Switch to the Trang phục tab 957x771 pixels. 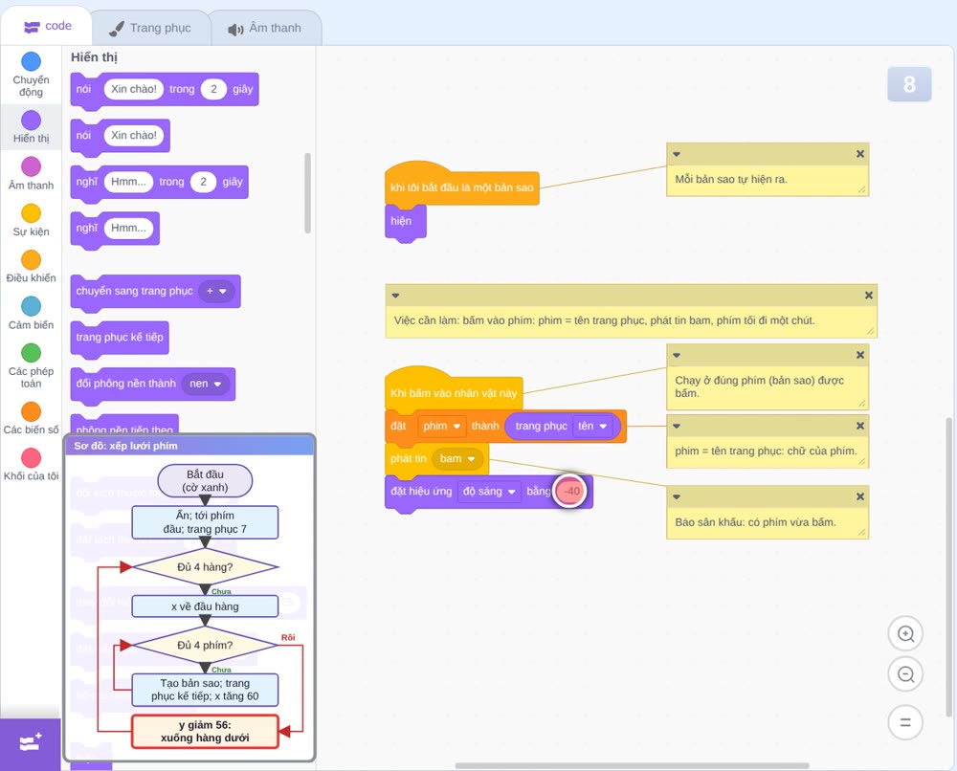pyautogui.click(x=150, y=28)
